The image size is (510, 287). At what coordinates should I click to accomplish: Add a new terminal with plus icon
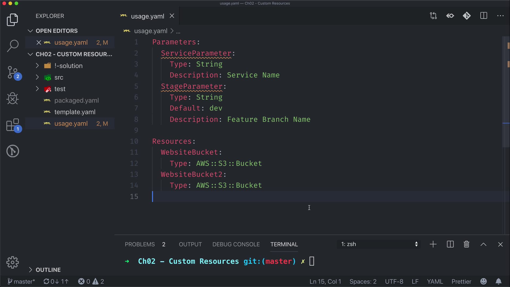[433, 244]
